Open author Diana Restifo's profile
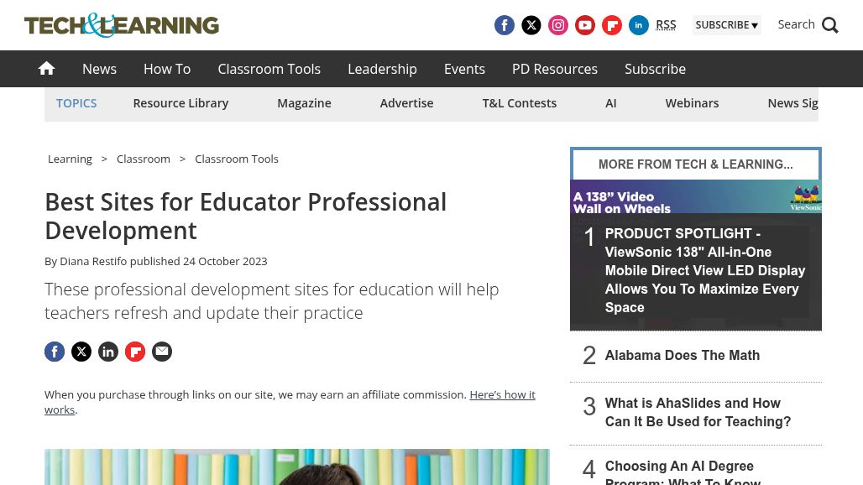This screenshot has height=485, width=863. (x=93, y=261)
